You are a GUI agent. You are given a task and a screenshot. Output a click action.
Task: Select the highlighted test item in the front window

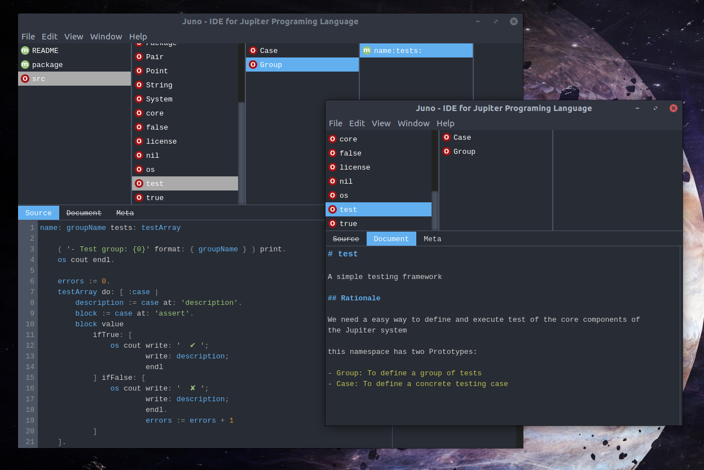379,210
